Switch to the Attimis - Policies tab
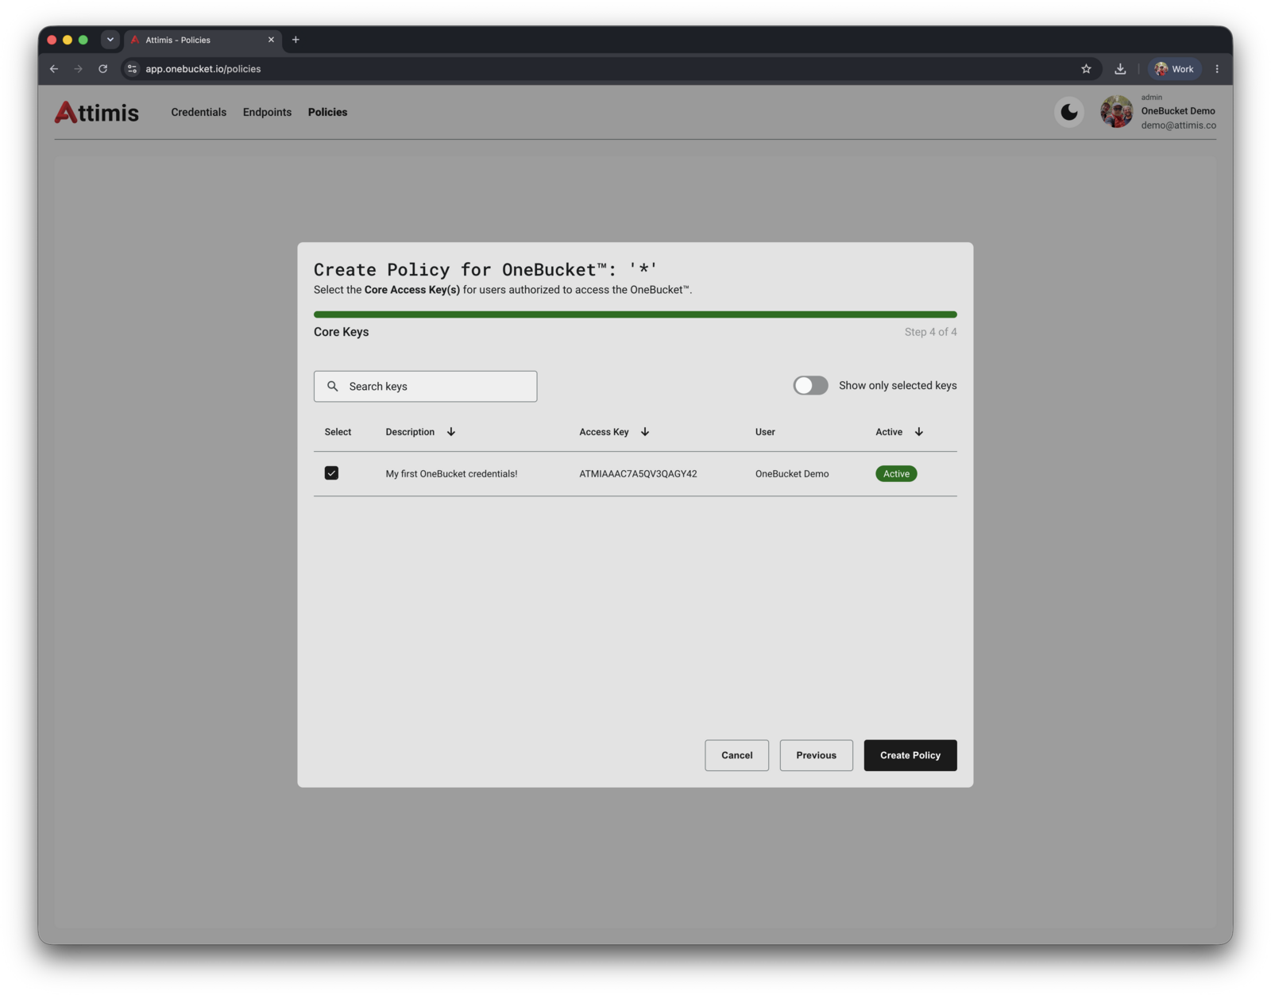The width and height of the screenshot is (1271, 995). (202, 40)
